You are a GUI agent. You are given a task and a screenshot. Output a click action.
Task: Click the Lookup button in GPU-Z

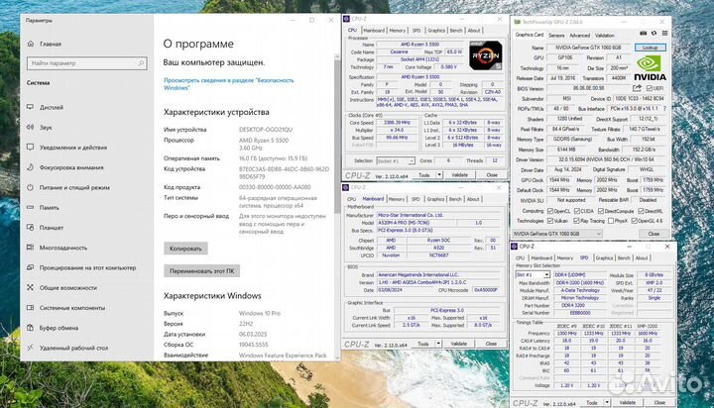click(651, 48)
